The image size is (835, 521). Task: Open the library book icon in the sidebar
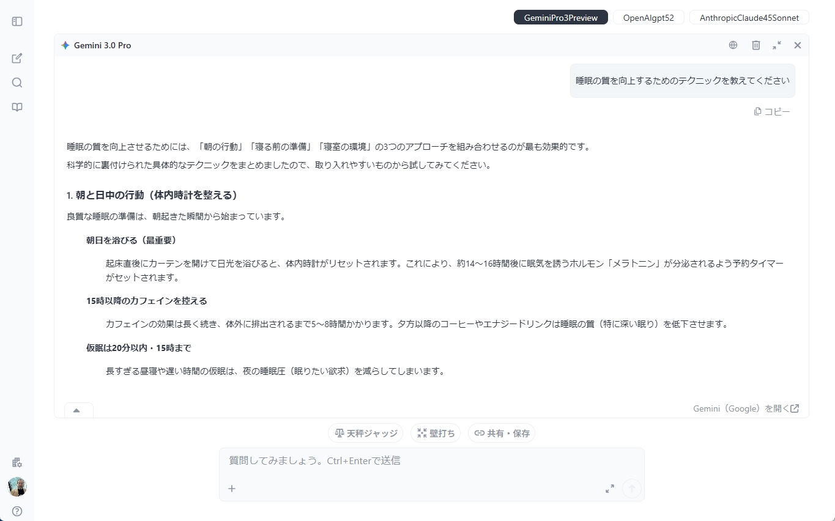coord(17,107)
